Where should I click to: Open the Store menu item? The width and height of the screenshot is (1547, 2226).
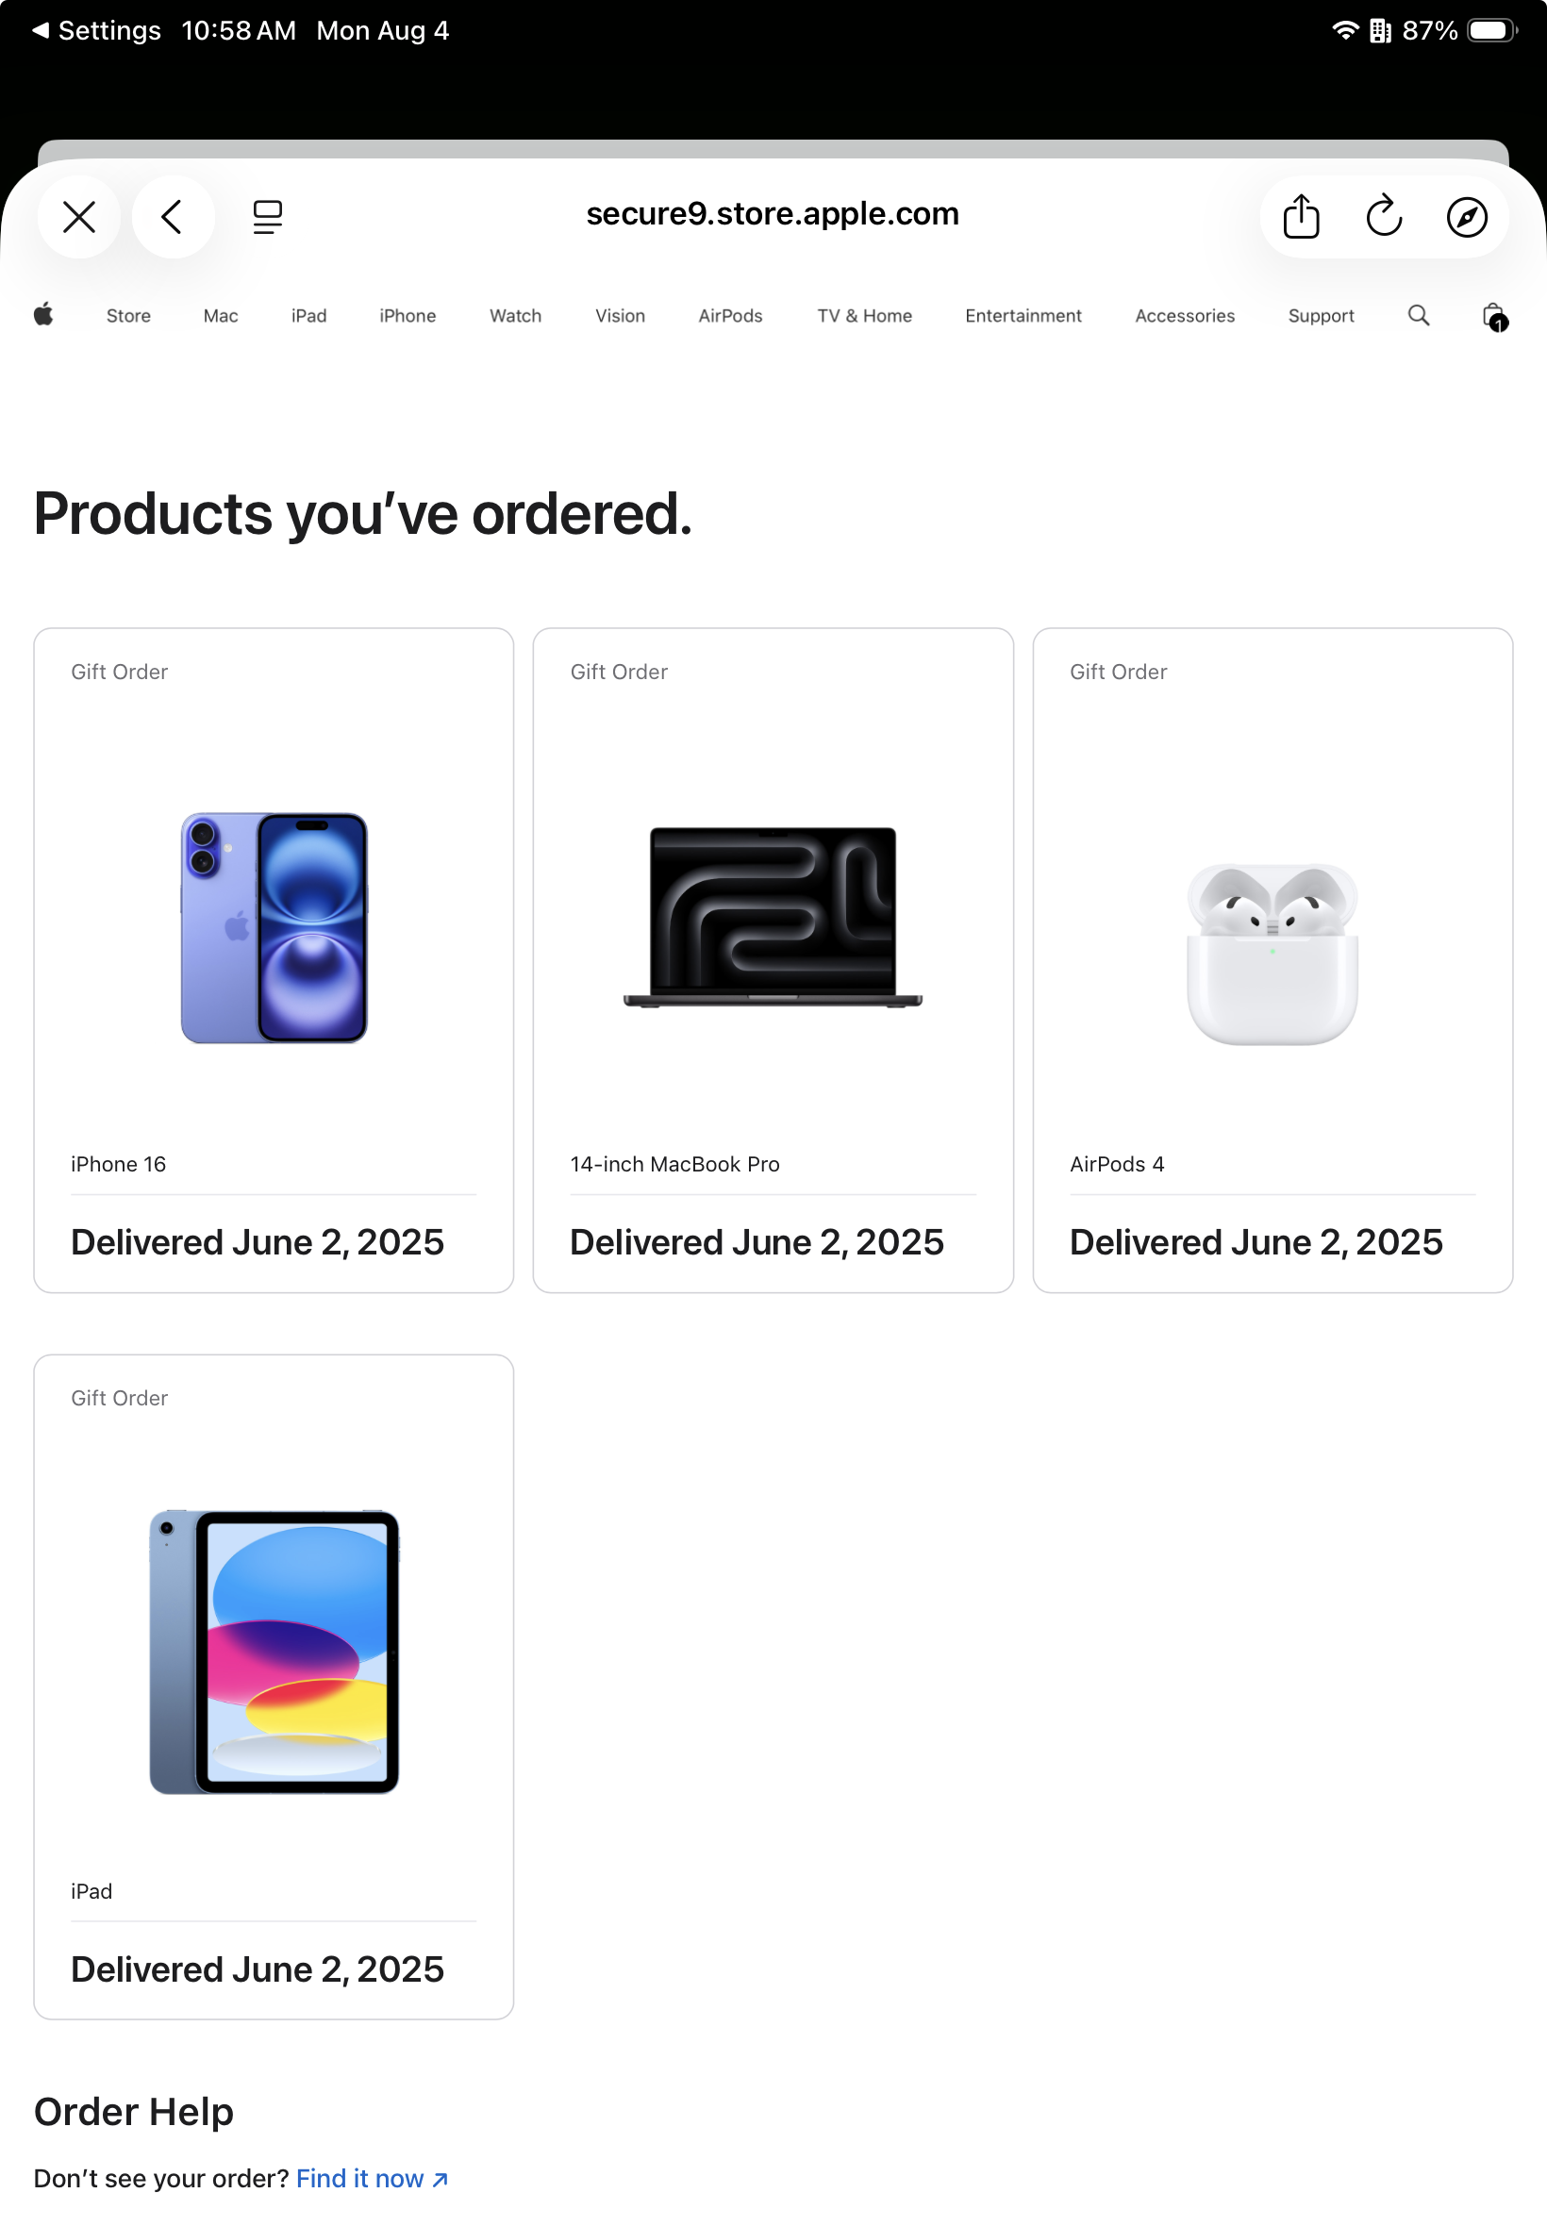pyautogui.click(x=128, y=316)
